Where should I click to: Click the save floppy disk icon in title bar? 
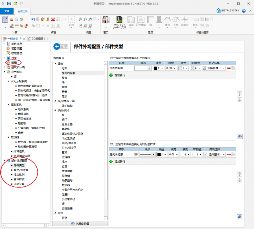[x=9, y=3]
